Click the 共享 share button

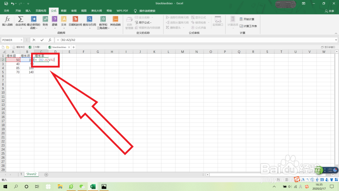tap(329, 11)
